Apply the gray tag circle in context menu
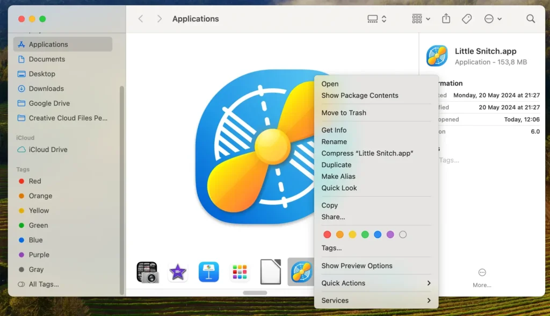 403,234
